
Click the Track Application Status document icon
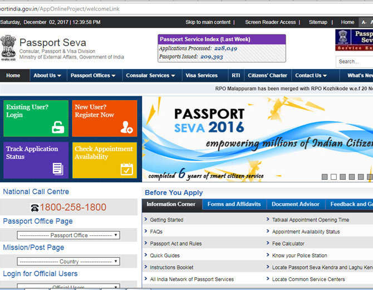click(58, 169)
